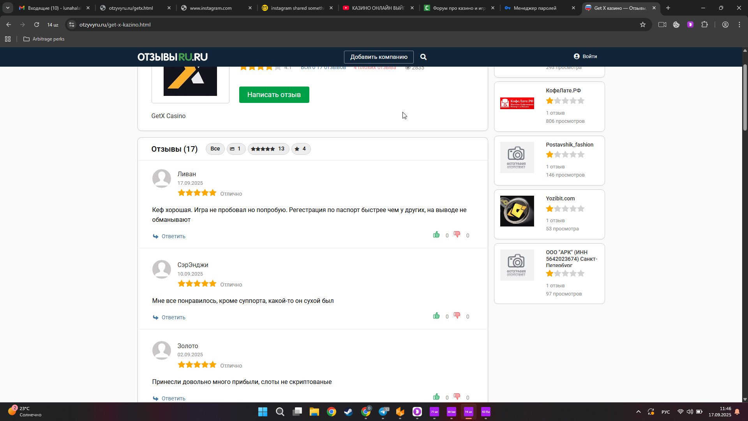The image size is (748, 421).
Task: Open Telegram from the taskbar
Action: [x=383, y=412]
